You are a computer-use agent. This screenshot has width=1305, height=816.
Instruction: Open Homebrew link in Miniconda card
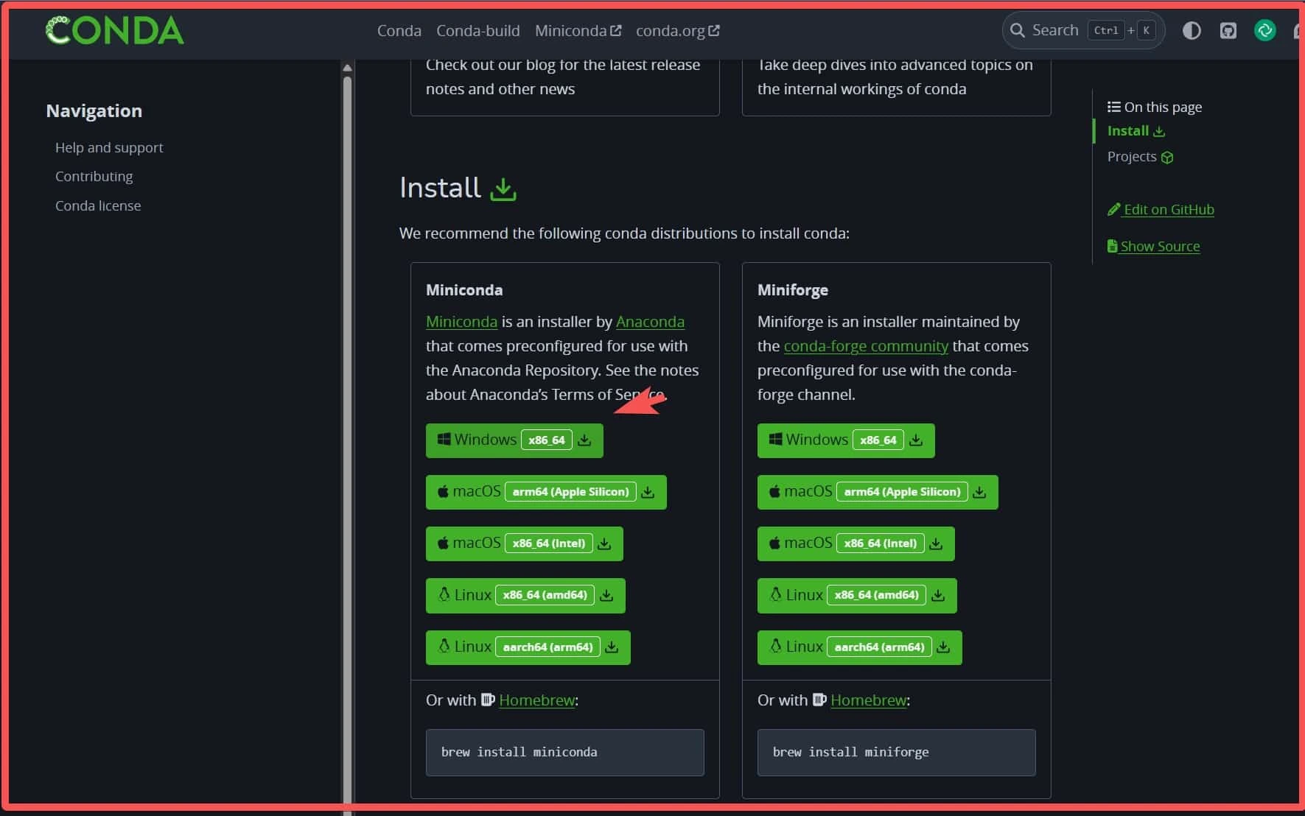[536, 700]
